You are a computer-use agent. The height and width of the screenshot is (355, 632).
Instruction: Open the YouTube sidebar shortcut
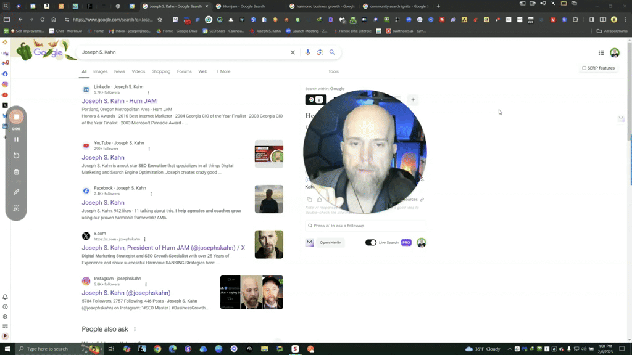(5, 95)
